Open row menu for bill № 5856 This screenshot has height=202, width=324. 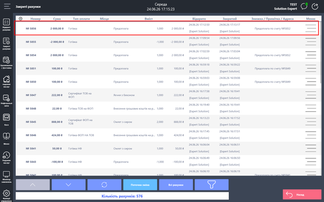point(311,28)
